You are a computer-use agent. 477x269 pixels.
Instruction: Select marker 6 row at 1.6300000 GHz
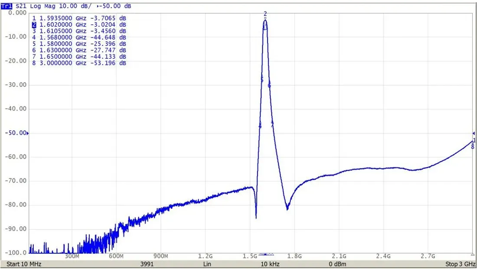(79, 50)
